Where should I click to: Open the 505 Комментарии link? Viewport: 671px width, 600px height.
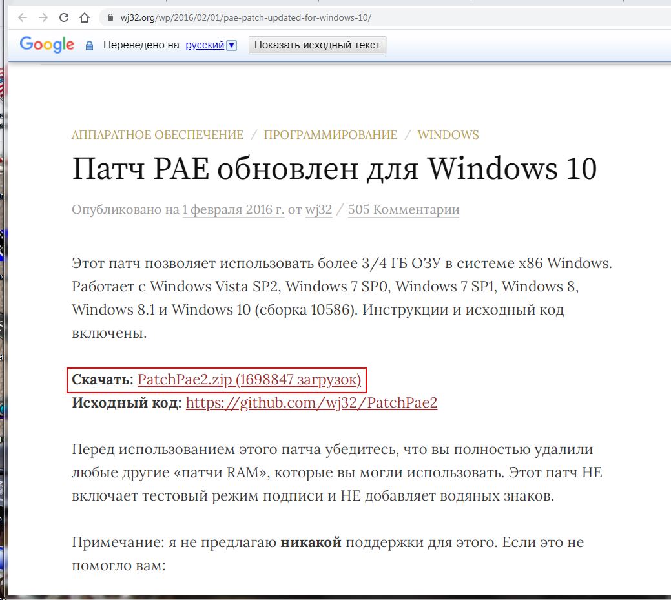(x=404, y=209)
